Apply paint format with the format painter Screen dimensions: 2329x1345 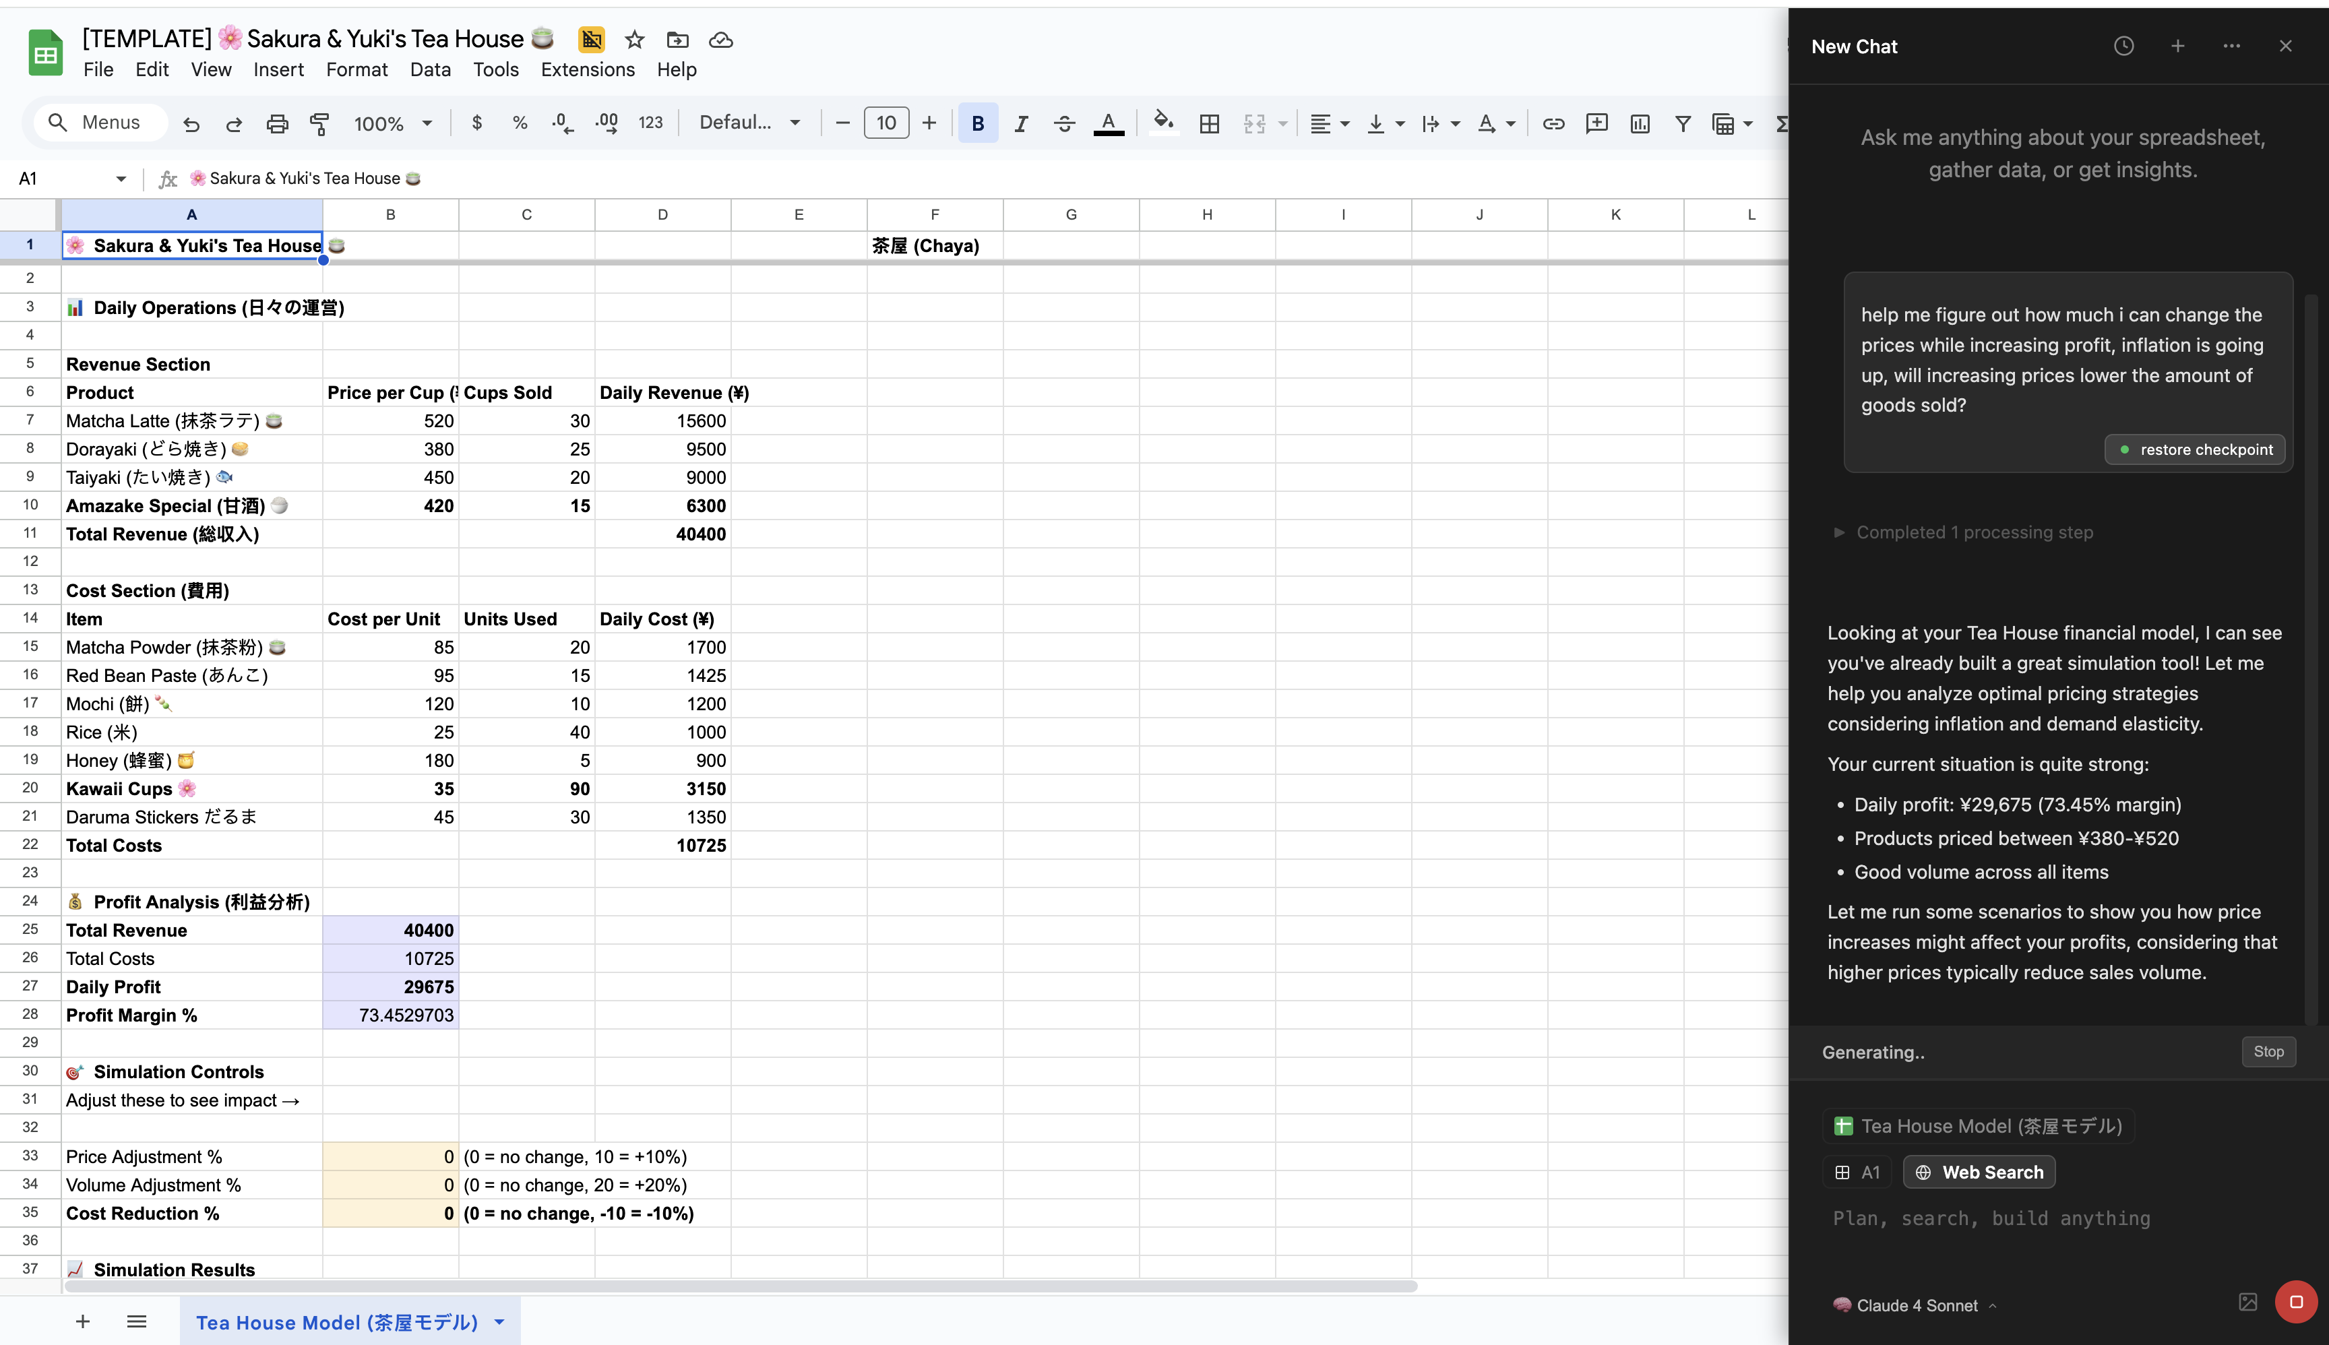[x=319, y=122]
